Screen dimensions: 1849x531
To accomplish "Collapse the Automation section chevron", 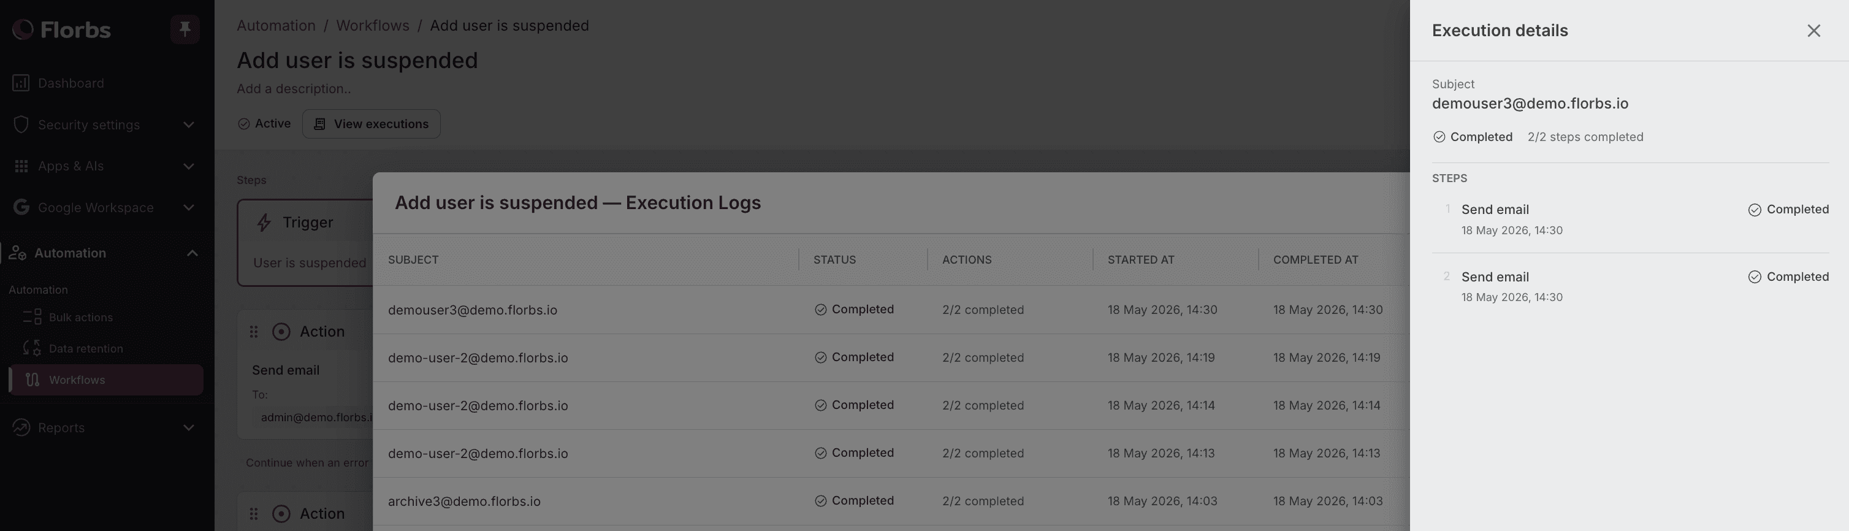I will [193, 253].
